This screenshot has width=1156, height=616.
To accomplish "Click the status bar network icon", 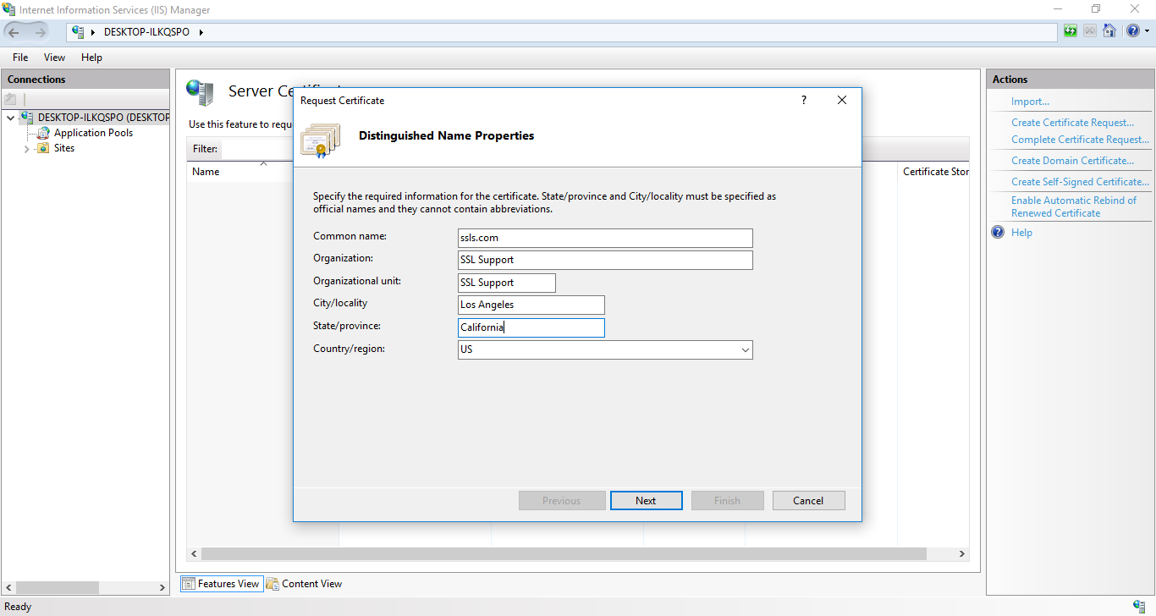I will pos(1139,606).
